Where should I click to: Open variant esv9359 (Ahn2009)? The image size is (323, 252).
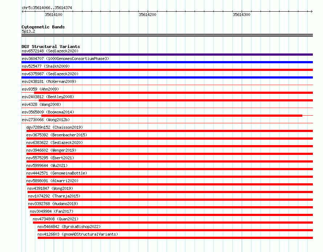40,89
